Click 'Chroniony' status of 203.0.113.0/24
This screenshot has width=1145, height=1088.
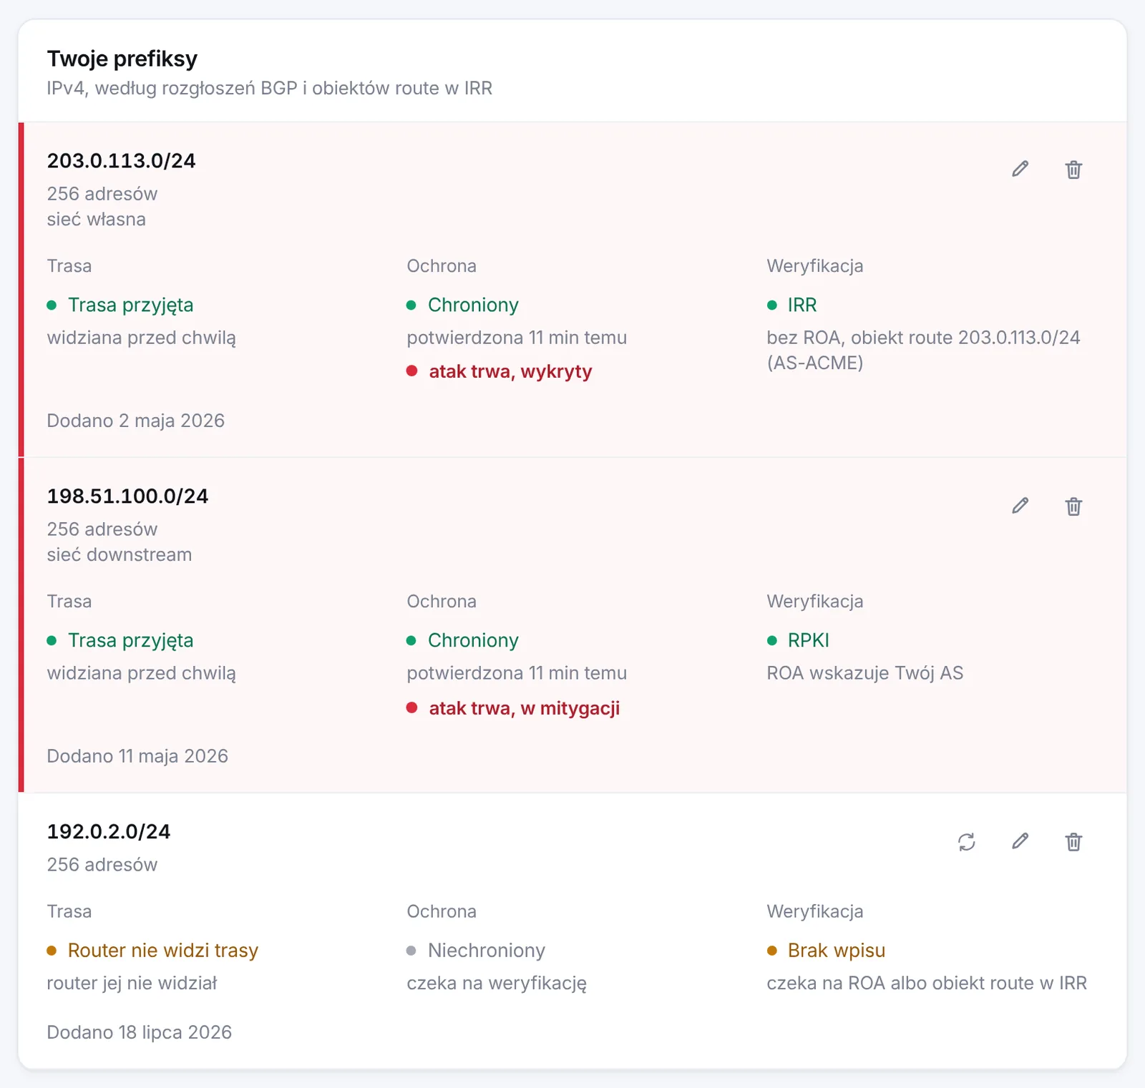click(473, 305)
